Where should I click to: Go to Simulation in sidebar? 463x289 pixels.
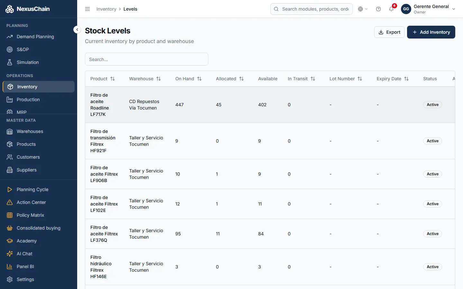click(39, 62)
